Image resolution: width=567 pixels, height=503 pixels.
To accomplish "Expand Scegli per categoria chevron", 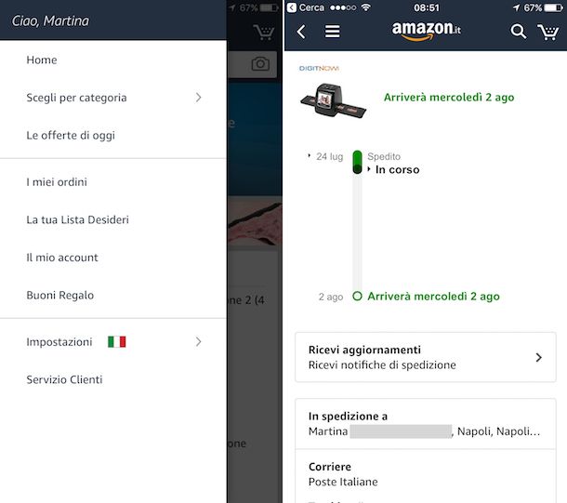I will 198,98.
